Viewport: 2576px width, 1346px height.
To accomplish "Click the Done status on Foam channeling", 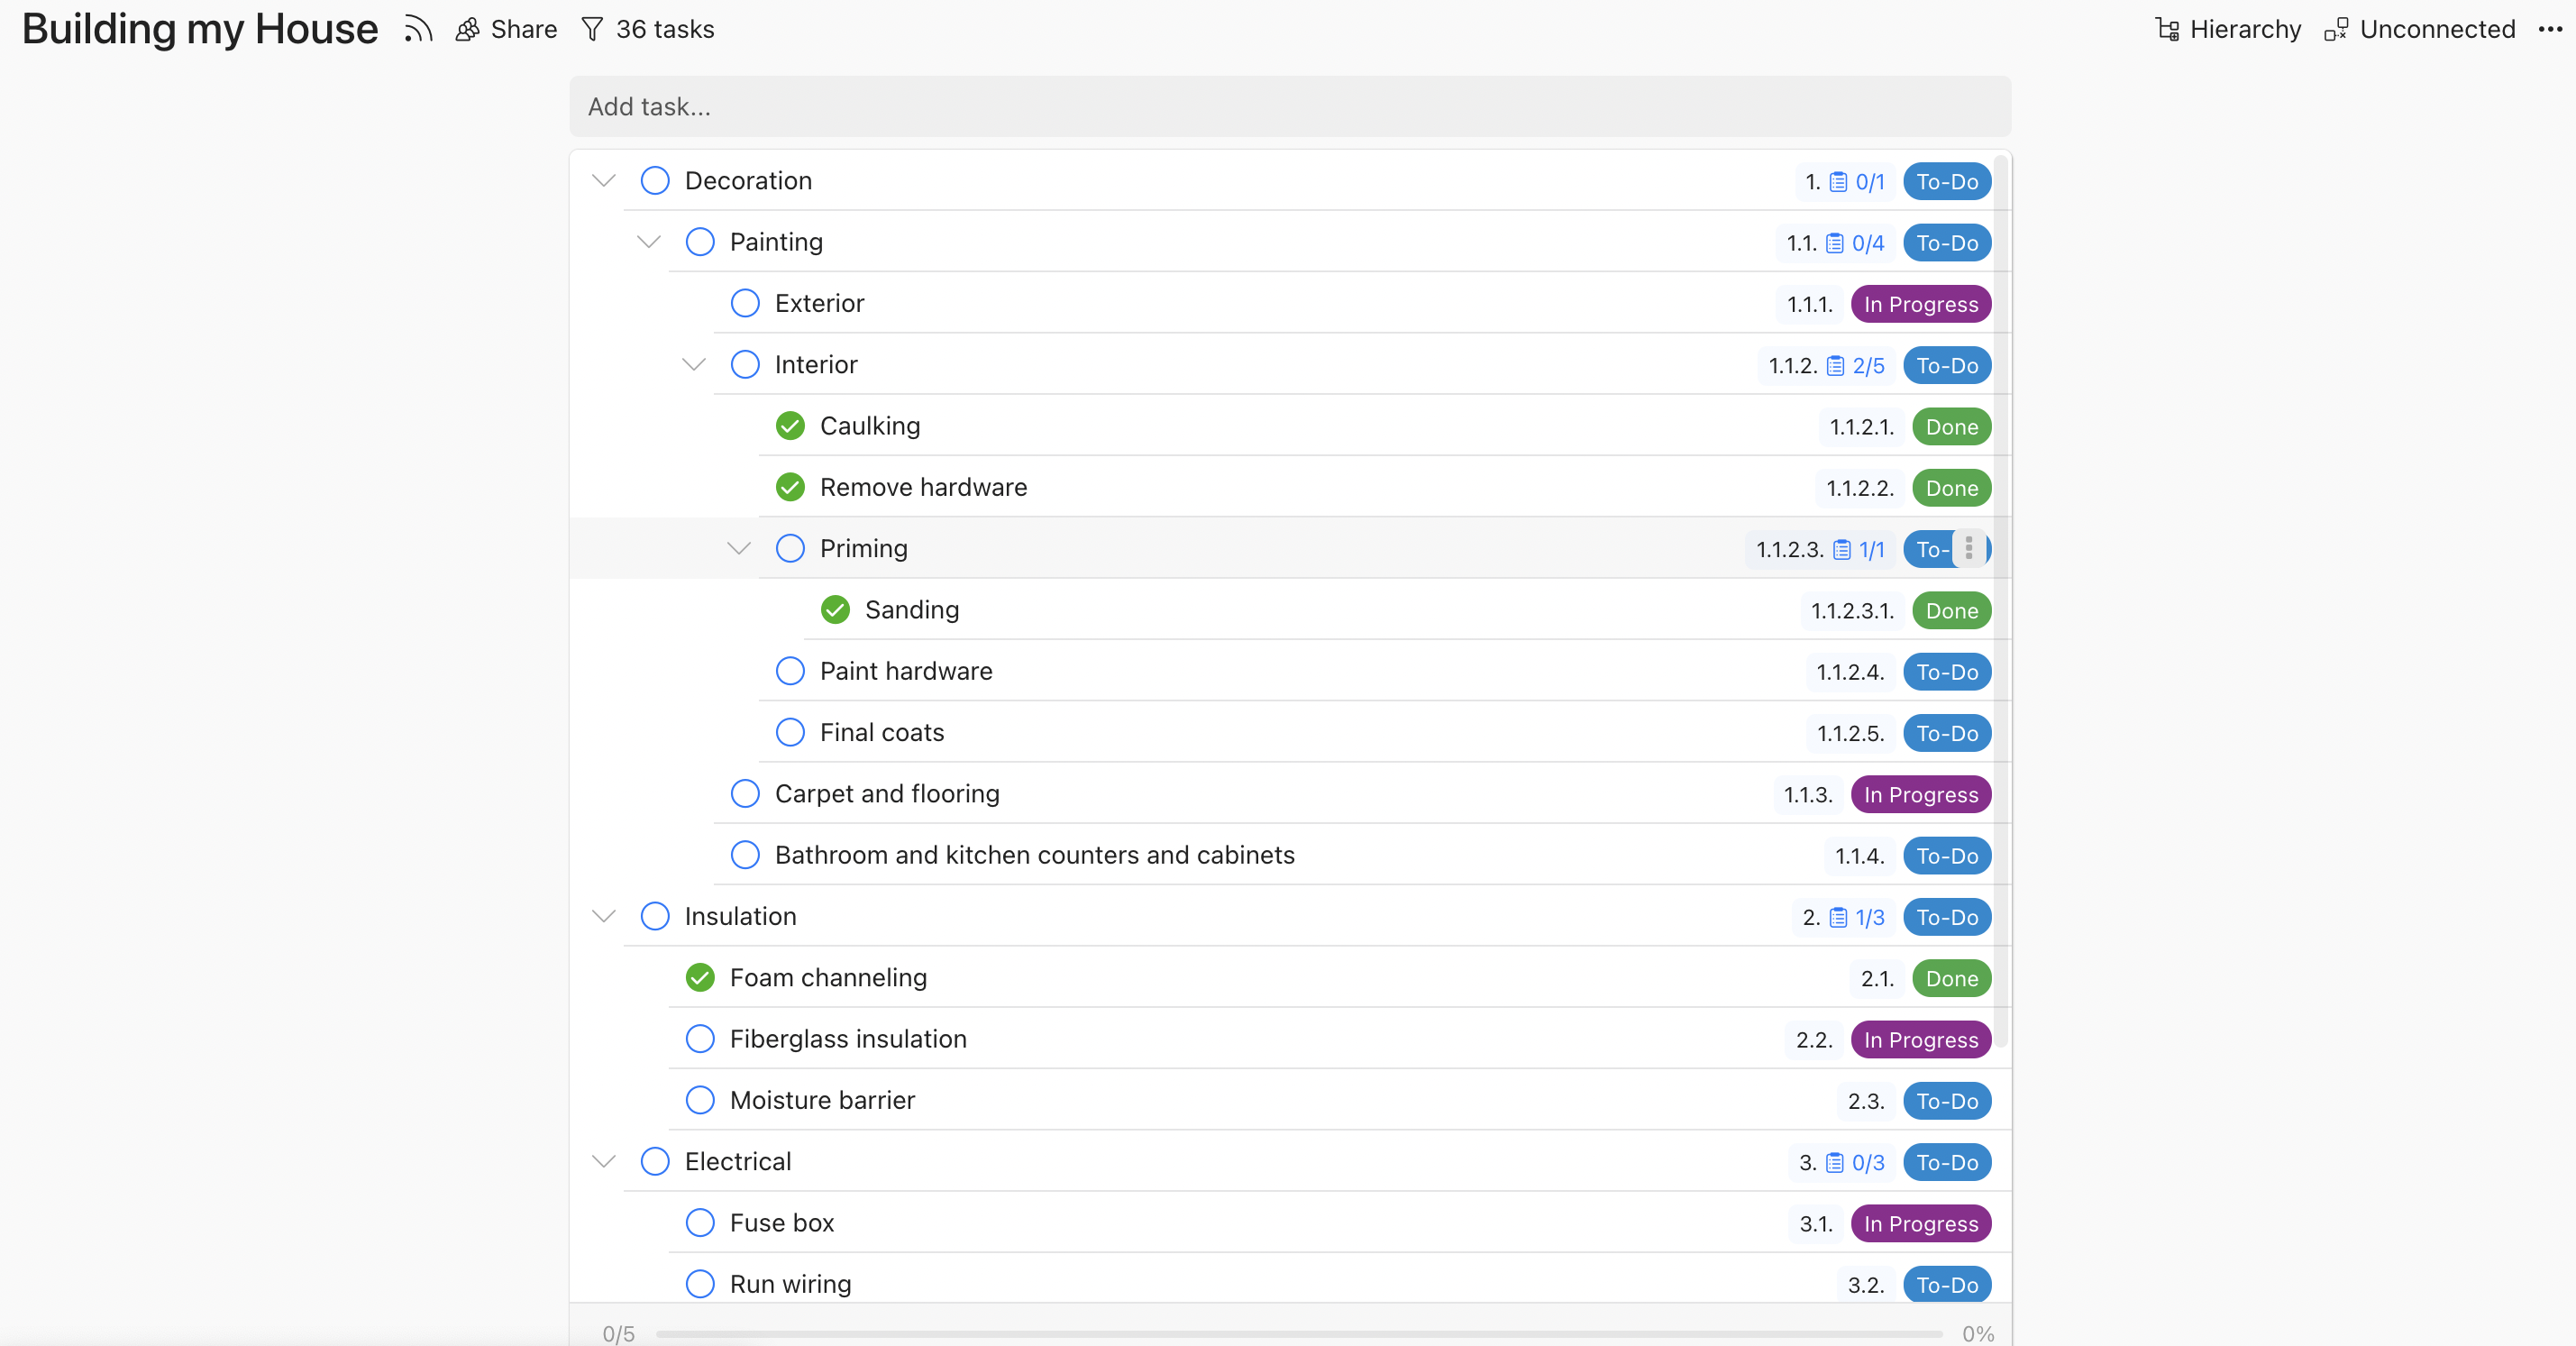I will click(x=1951, y=978).
